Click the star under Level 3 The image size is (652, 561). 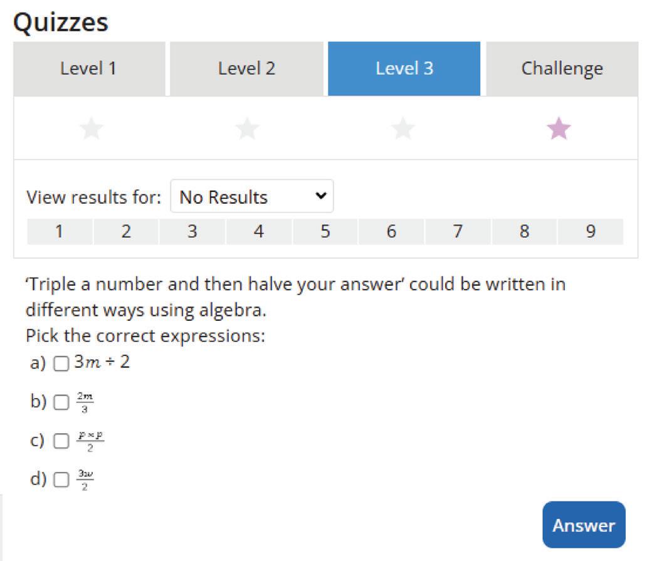point(403,130)
